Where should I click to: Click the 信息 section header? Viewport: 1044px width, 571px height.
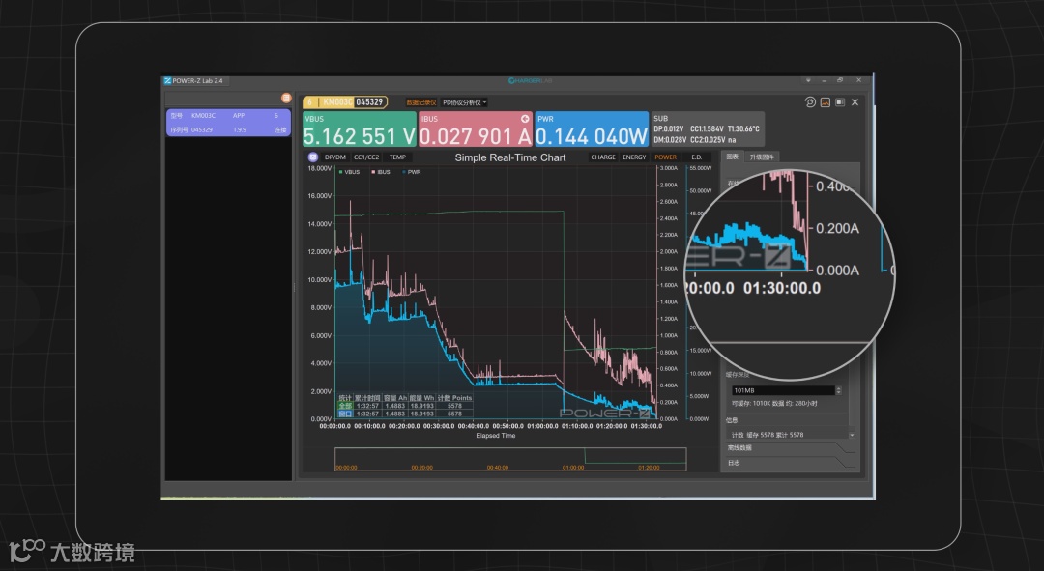[732, 420]
